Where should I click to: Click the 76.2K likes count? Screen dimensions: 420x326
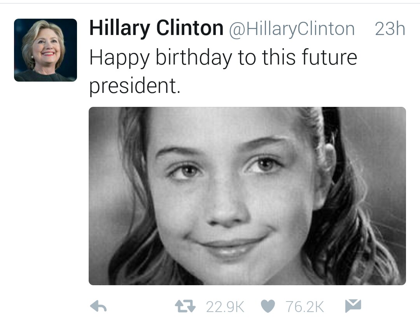[305, 307]
